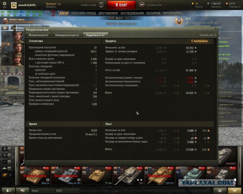Click the T71 mastery badge emblem
The image size is (243, 194).
click(x=179, y=21)
